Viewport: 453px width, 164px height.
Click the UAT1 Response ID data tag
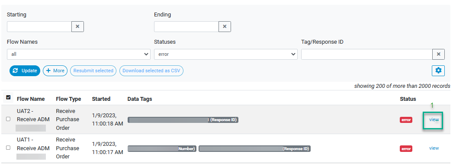[254, 149]
